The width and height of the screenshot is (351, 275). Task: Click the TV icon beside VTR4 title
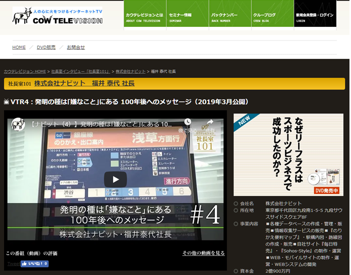[x=7, y=102]
